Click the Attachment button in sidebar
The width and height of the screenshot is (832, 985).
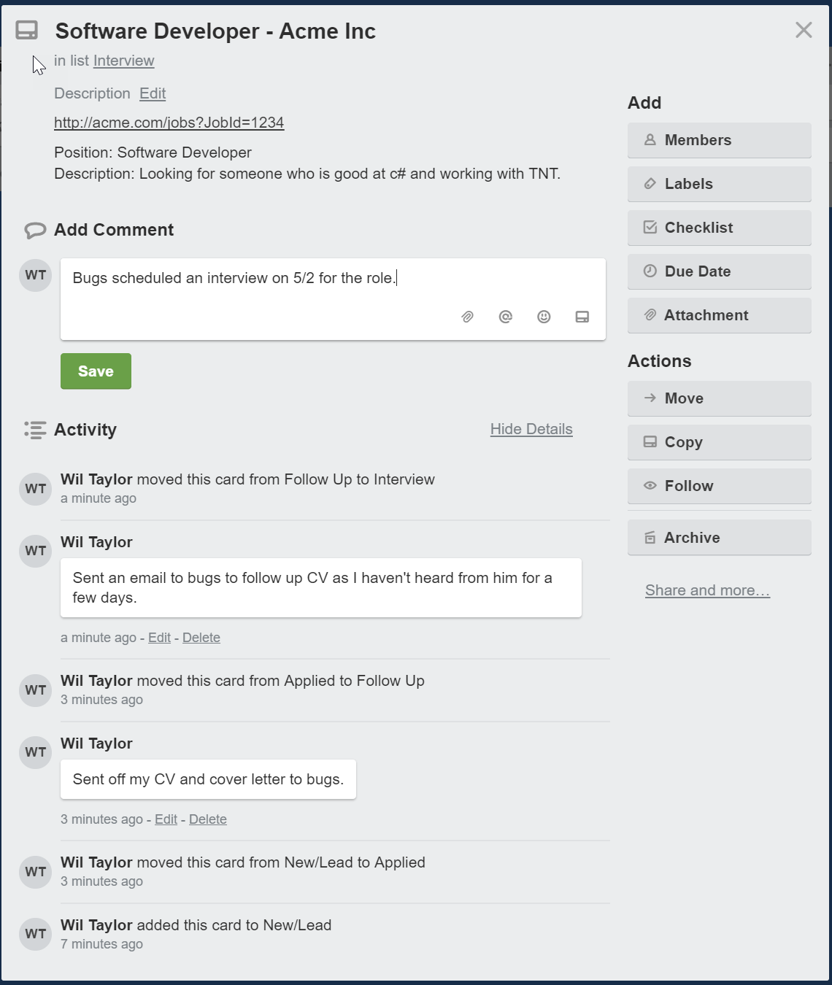719,315
